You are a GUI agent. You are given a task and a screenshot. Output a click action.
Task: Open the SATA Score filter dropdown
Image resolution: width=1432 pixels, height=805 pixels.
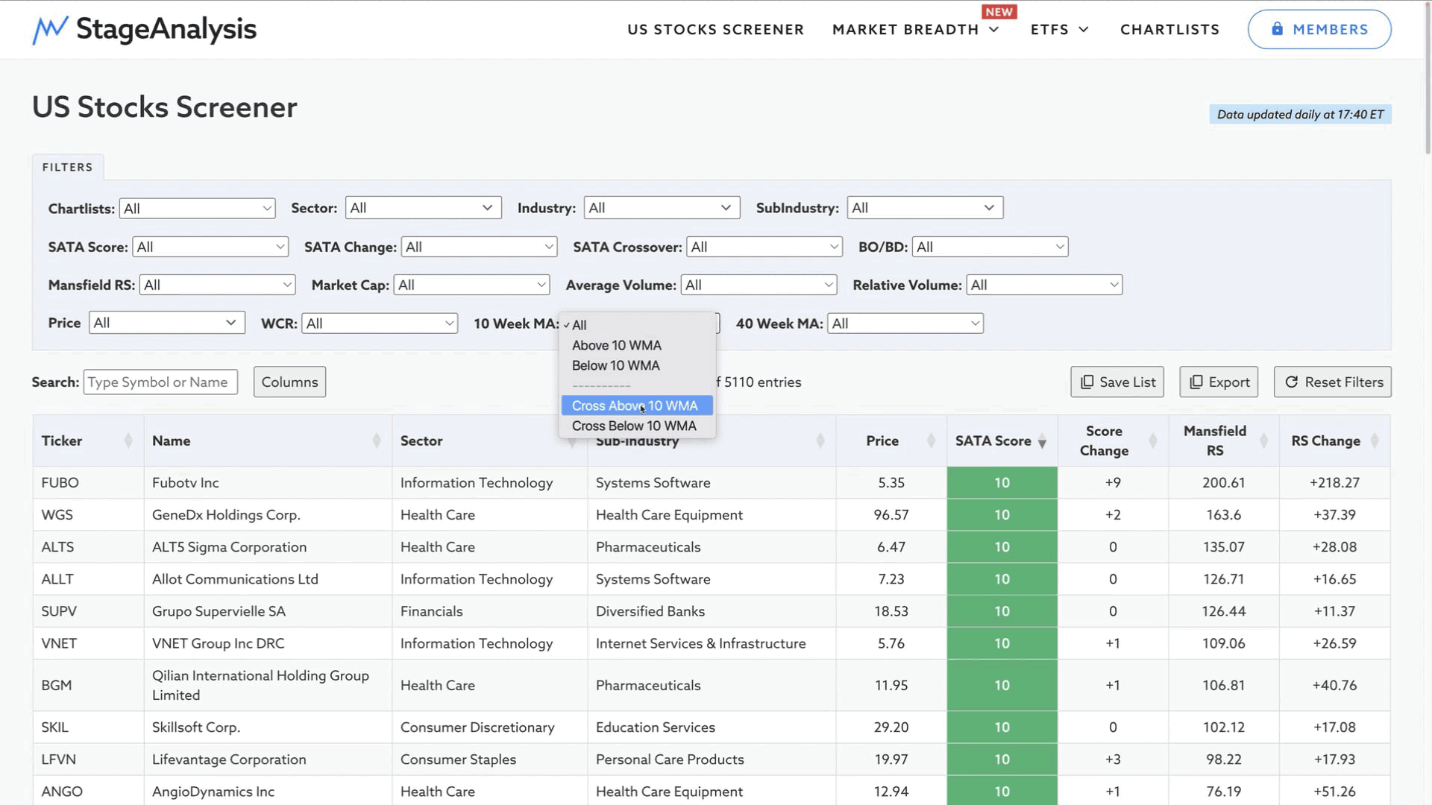(210, 247)
